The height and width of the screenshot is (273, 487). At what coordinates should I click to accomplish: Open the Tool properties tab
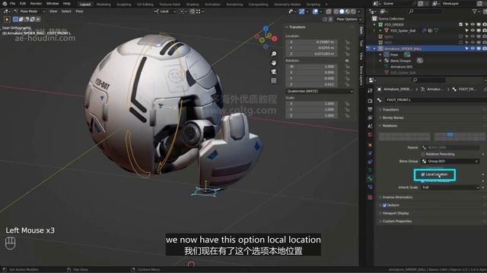coord(370,91)
